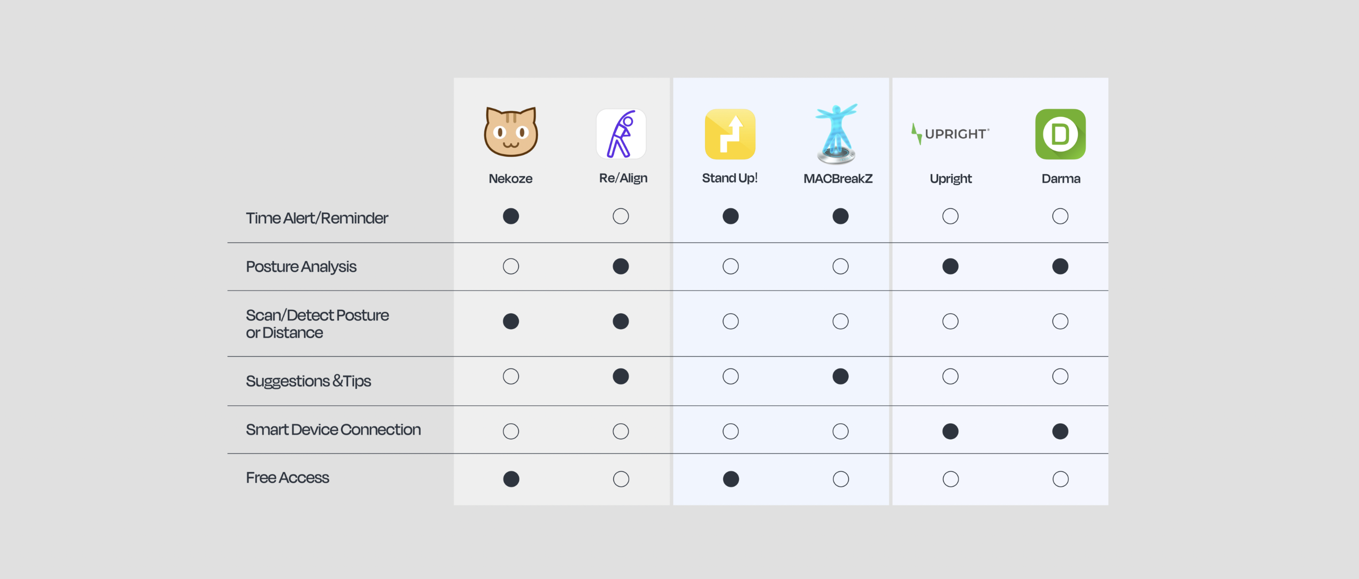This screenshot has height=579, width=1359.
Task: Click the Suggestions & Tips row label
Action: [x=308, y=381]
